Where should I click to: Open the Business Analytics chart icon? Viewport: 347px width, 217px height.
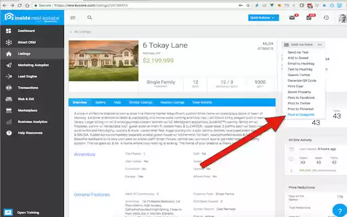[x=9, y=122]
